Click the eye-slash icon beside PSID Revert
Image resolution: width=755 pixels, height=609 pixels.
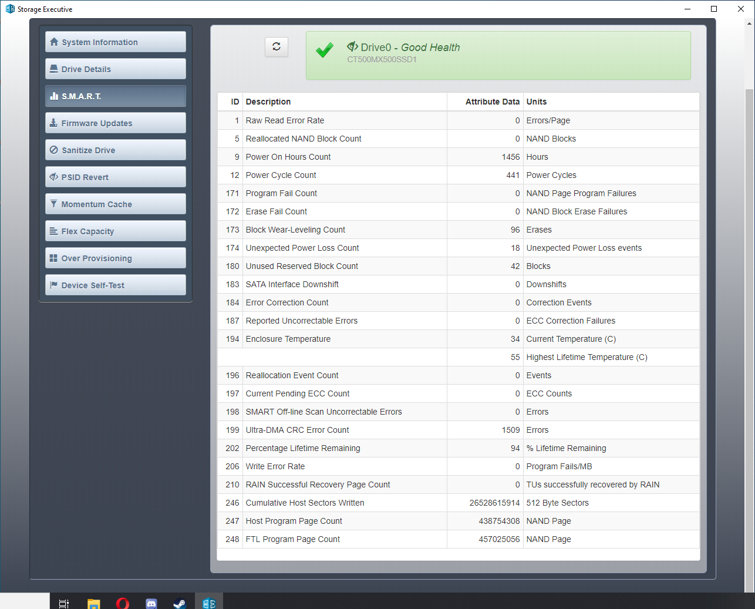click(x=54, y=177)
